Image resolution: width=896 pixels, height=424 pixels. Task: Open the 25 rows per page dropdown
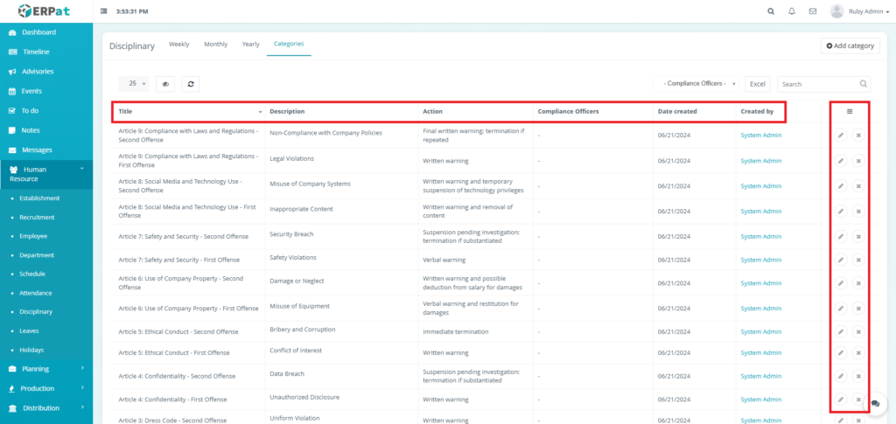[134, 84]
